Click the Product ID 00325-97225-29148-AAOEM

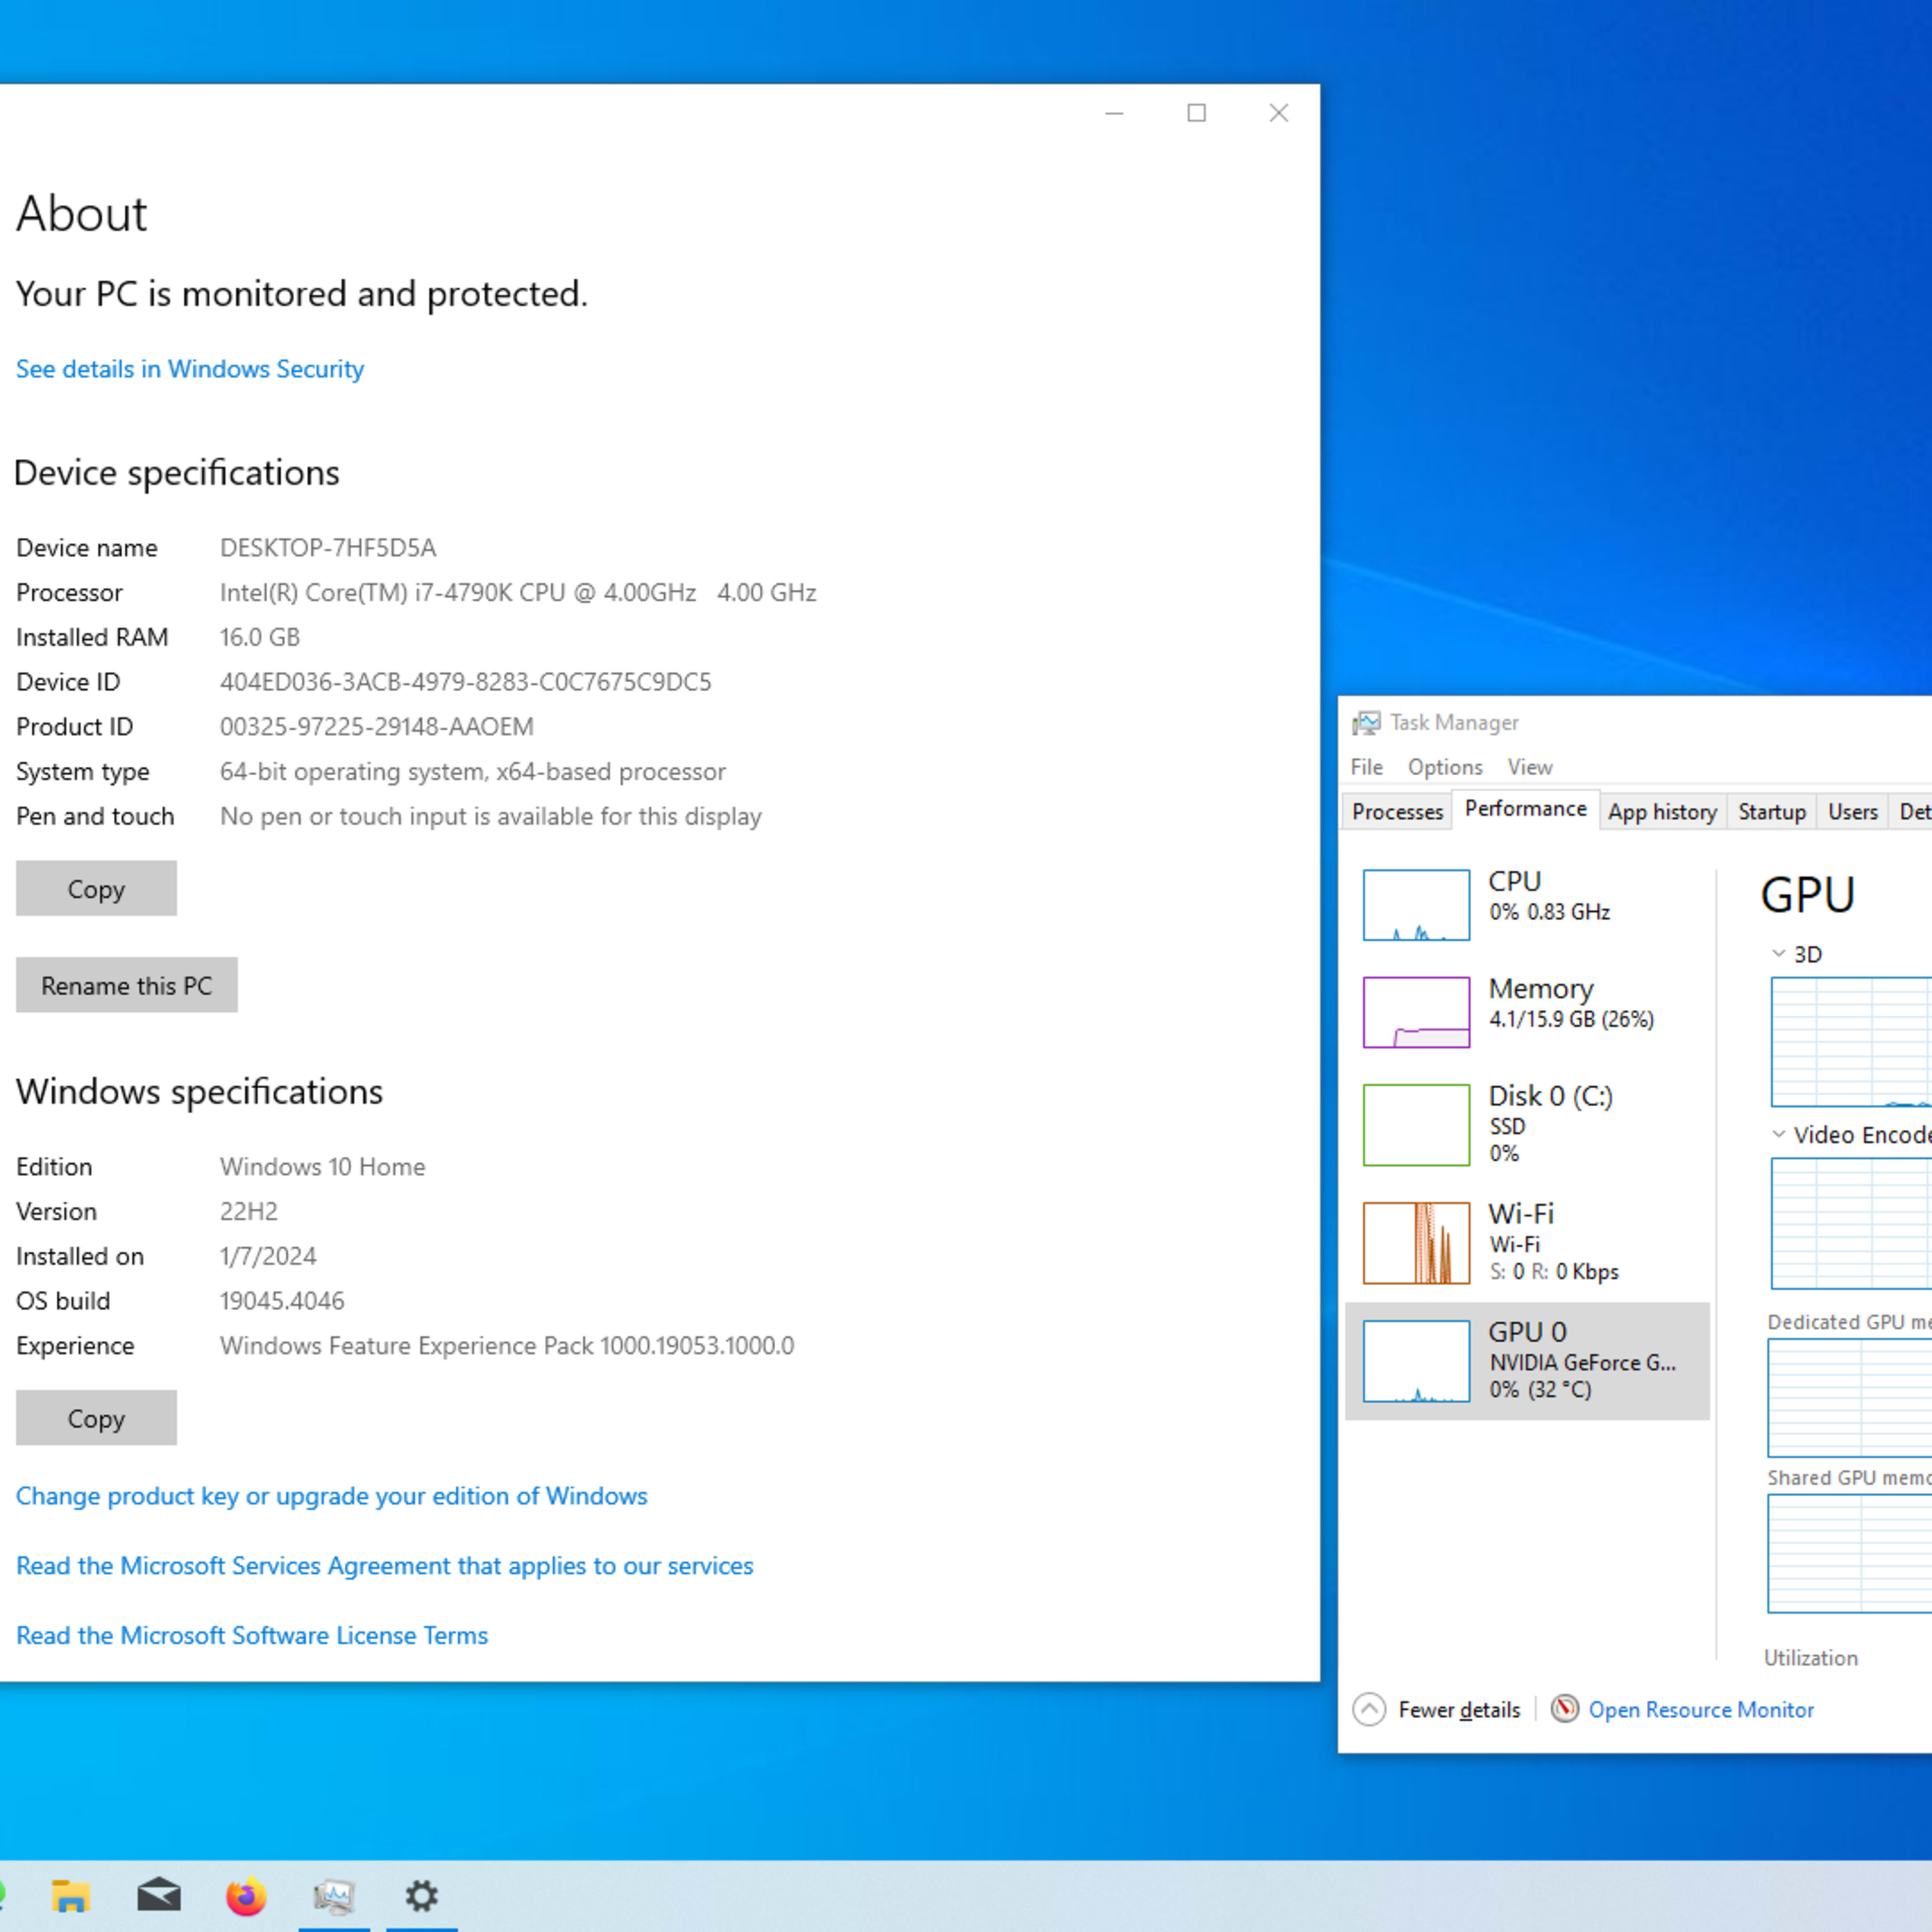(x=377, y=727)
